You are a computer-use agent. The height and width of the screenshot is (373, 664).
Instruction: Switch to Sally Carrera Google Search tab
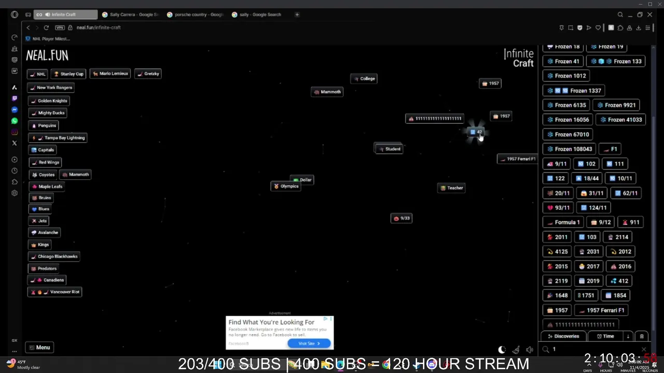pos(131,15)
